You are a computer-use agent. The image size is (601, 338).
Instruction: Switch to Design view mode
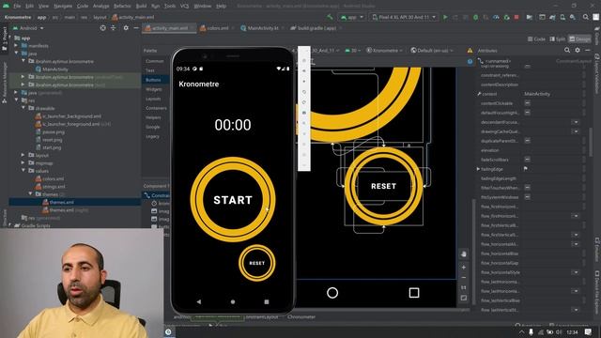(580, 39)
